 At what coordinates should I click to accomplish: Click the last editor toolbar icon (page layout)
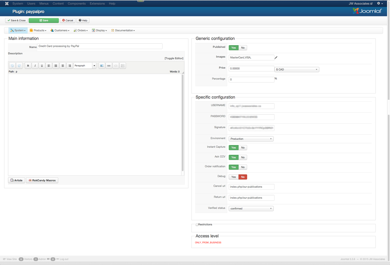click(122, 65)
